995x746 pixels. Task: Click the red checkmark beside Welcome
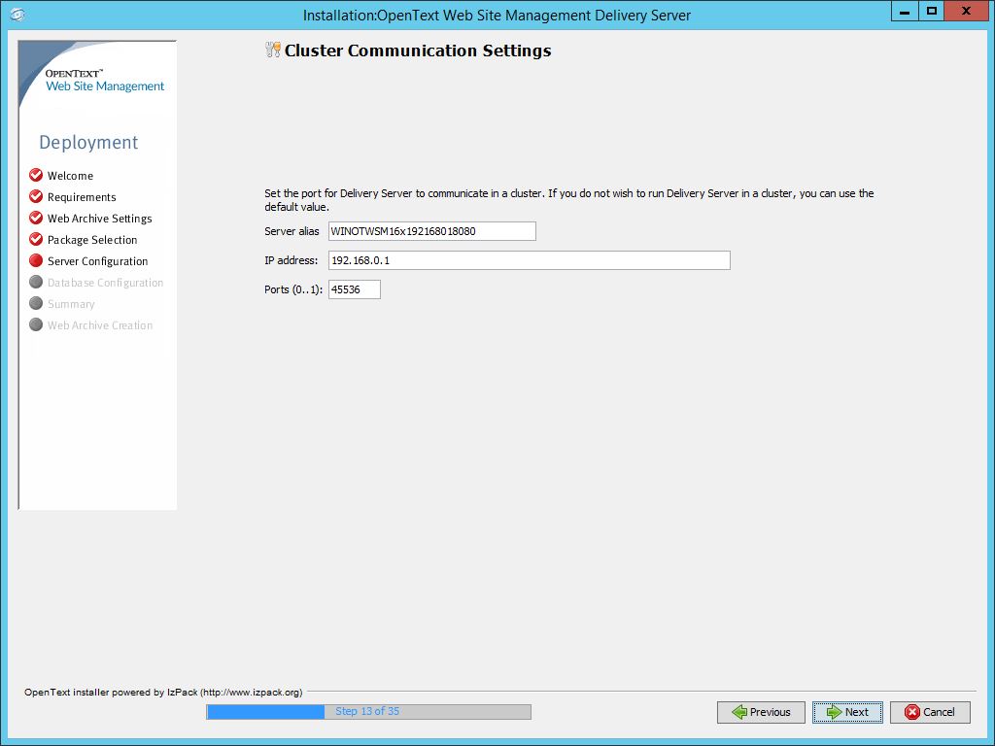click(x=36, y=175)
